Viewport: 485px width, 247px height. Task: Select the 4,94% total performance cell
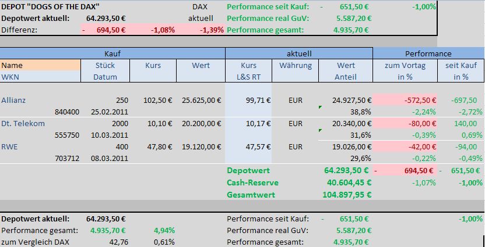click(163, 230)
